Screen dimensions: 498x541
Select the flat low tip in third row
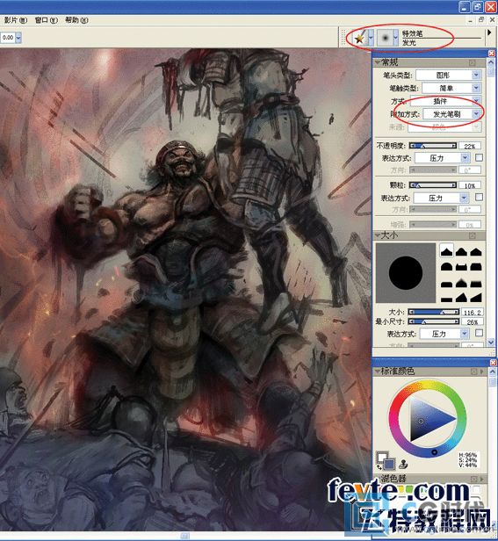pyautogui.click(x=446, y=284)
